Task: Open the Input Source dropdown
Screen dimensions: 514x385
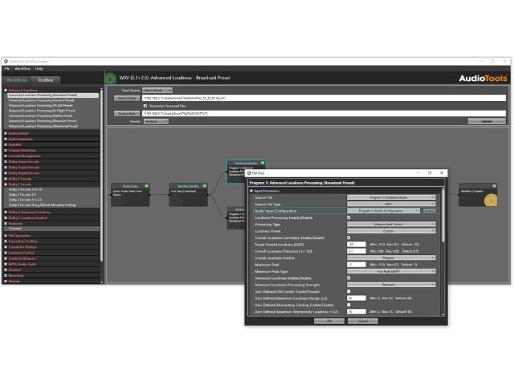Action: [157, 90]
